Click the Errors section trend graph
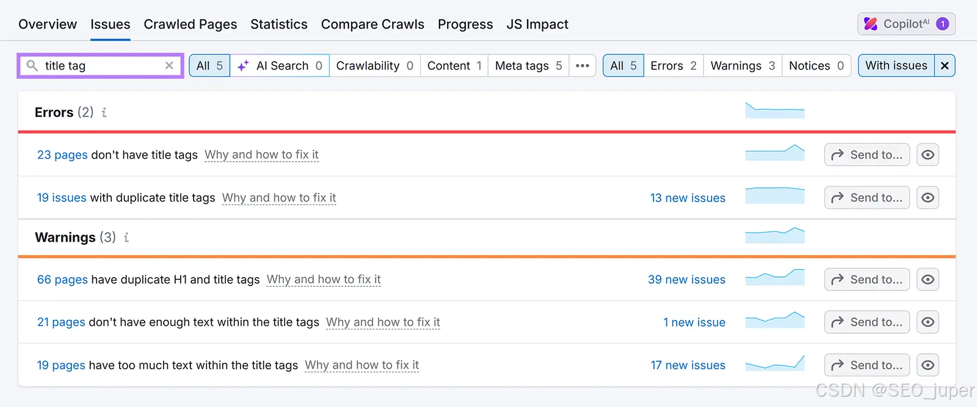Screen dimensions: 977x407 coord(775,111)
